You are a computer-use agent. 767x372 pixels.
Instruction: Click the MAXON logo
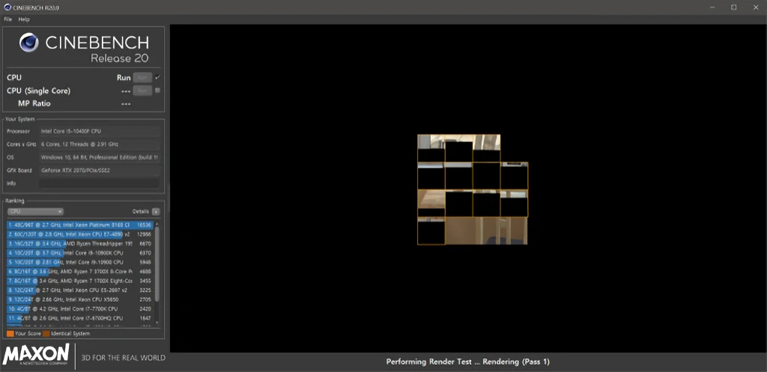(37, 356)
